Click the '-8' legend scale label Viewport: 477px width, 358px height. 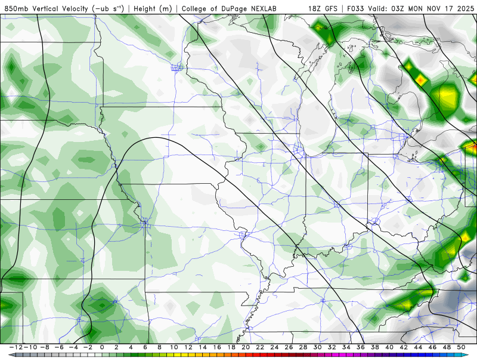click(x=44, y=347)
